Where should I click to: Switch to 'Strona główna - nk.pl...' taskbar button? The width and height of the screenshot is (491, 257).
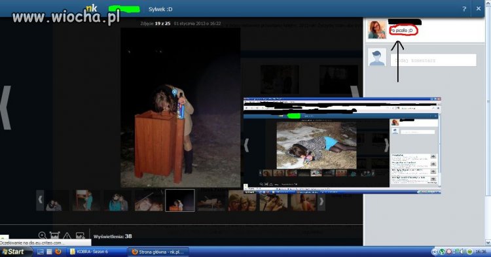(158, 252)
